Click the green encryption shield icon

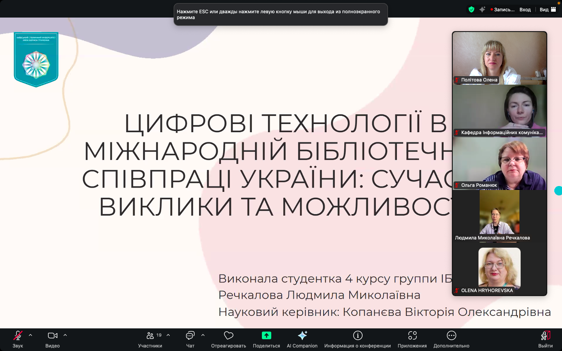tap(471, 10)
